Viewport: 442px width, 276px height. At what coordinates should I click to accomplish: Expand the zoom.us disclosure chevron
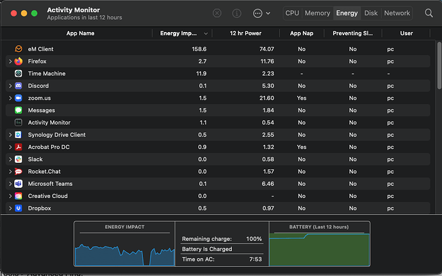pos(10,98)
